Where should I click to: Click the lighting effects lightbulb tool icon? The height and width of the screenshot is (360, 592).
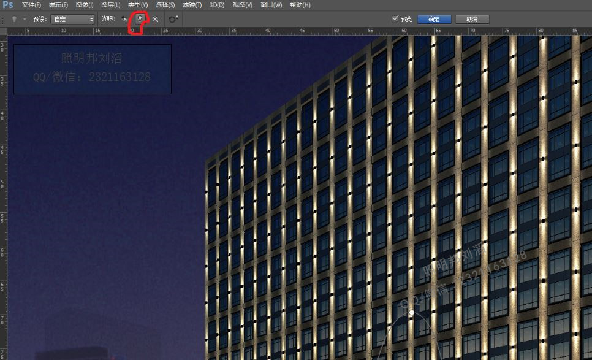point(14,19)
